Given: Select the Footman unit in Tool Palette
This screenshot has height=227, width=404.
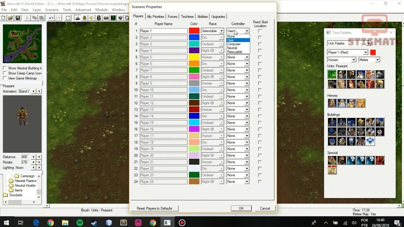Looking at the screenshot, I should tap(342, 74).
